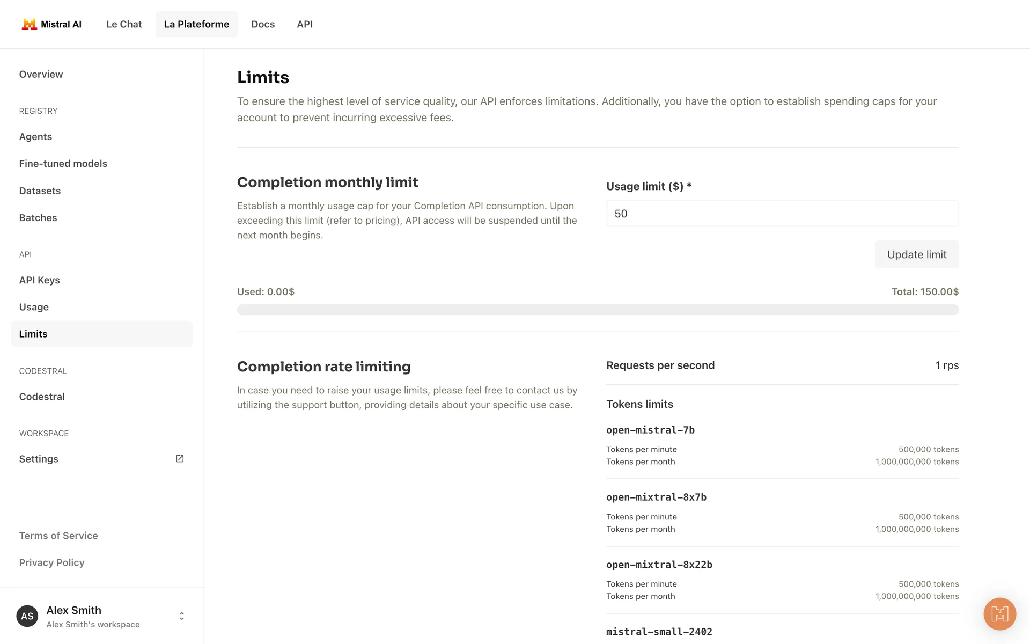Open the API Keys page
1030x644 pixels.
click(39, 280)
